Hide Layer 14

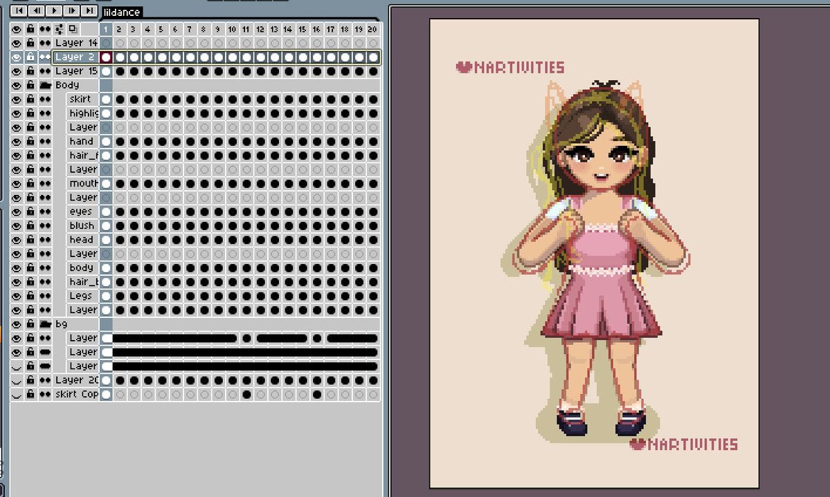coord(17,43)
